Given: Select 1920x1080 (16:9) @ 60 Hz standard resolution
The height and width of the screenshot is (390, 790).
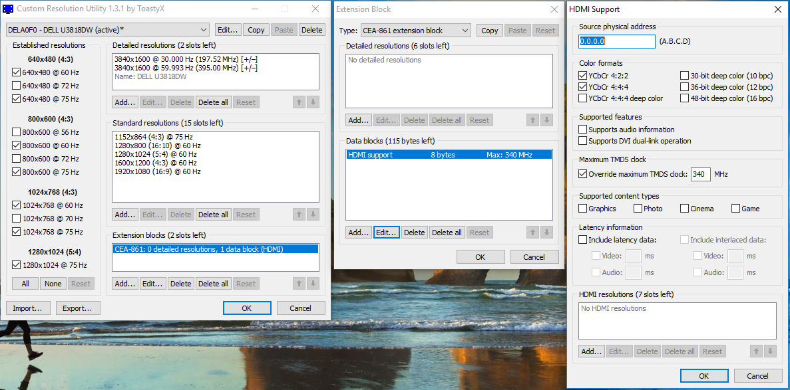Looking at the screenshot, I should 158,171.
